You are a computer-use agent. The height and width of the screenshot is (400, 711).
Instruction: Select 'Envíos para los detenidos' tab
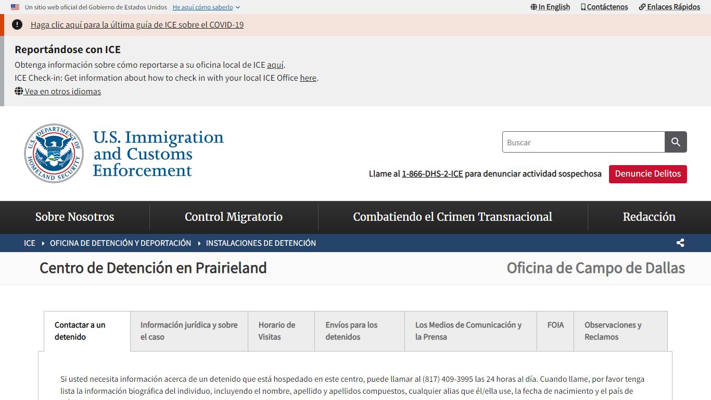[360, 331]
